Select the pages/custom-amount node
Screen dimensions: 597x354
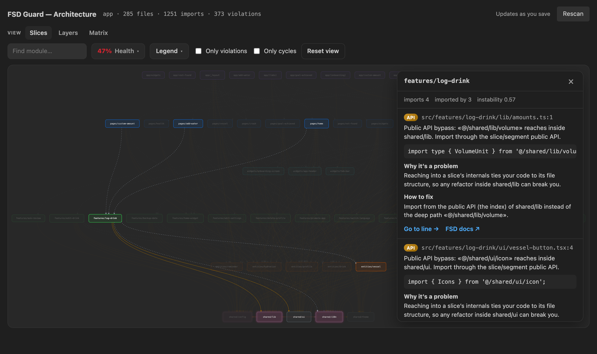click(x=122, y=123)
